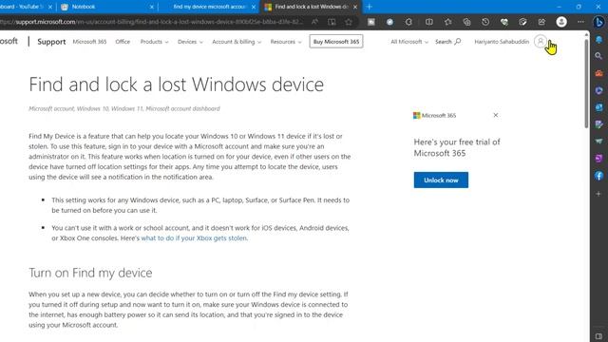Open browser History icon
Screen dimensions: 608x342
[x=485, y=22]
